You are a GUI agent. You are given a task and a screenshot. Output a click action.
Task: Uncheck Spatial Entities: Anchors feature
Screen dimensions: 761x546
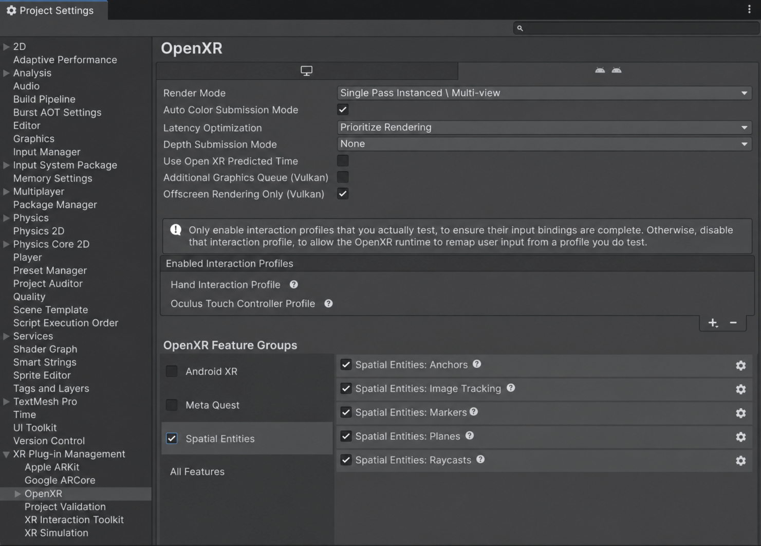346,365
